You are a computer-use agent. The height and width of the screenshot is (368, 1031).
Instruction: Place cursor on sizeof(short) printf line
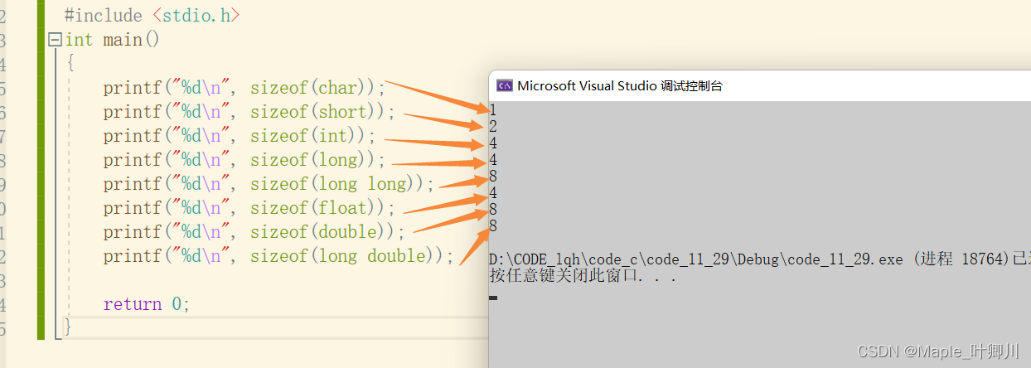249,112
